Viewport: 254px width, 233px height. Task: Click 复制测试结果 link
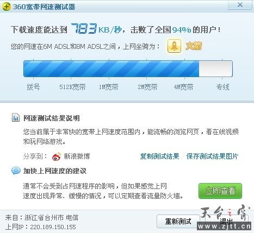coord(159,156)
